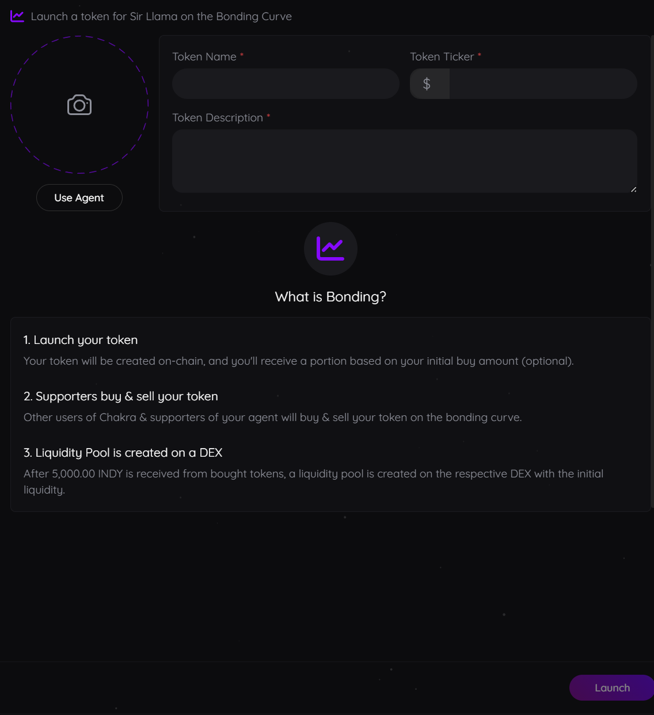The width and height of the screenshot is (654, 715).
Task: Click the dollar sign ticker prefix
Action: pyautogui.click(x=427, y=84)
